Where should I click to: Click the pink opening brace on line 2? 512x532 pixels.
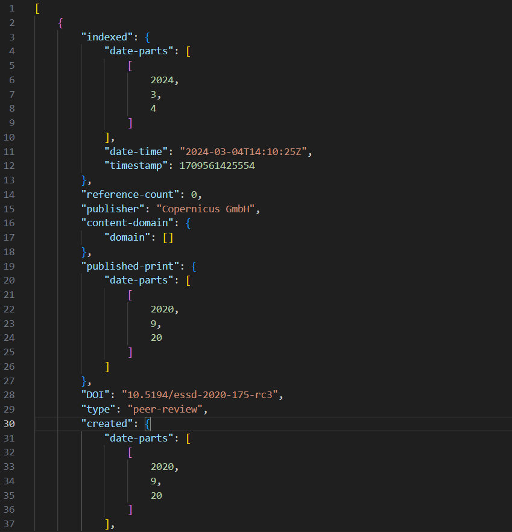(60, 23)
